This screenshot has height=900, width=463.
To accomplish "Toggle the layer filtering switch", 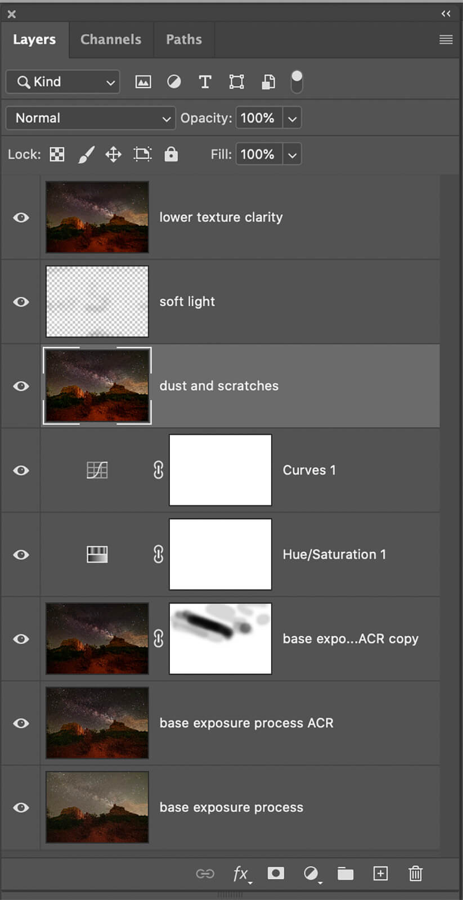I will [x=296, y=82].
